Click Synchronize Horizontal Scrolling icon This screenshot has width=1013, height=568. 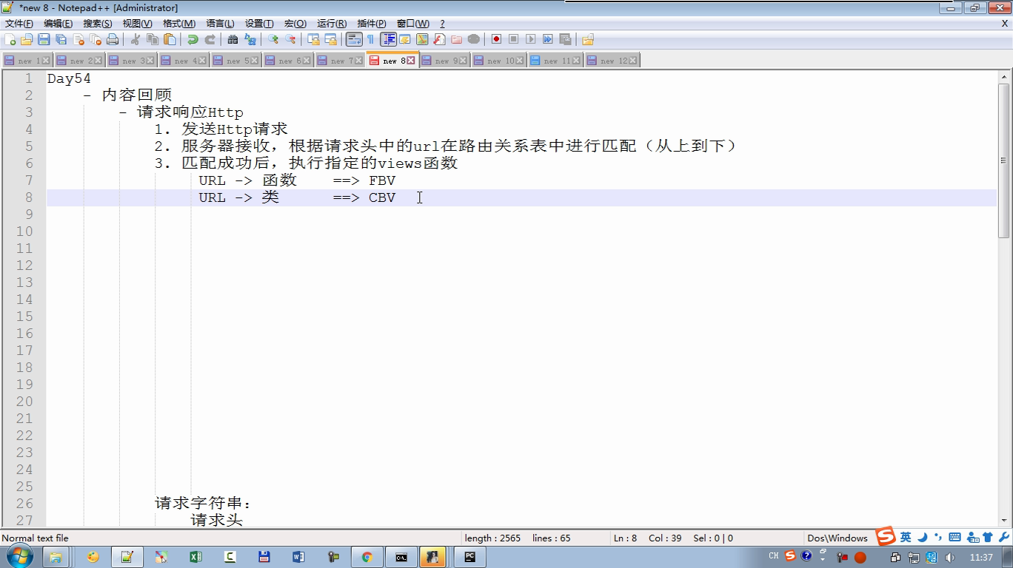(330, 39)
